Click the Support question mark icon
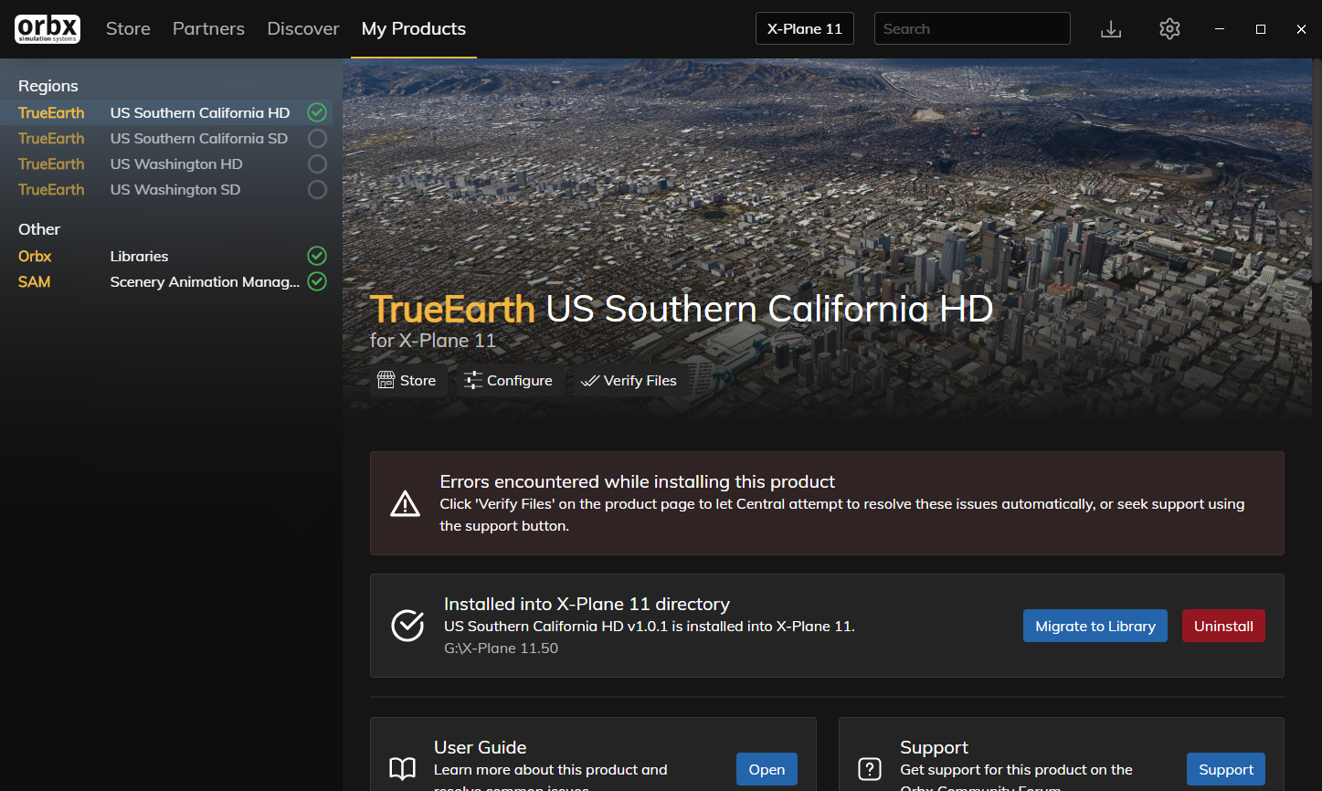This screenshot has width=1322, height=791. coord(870,769)
